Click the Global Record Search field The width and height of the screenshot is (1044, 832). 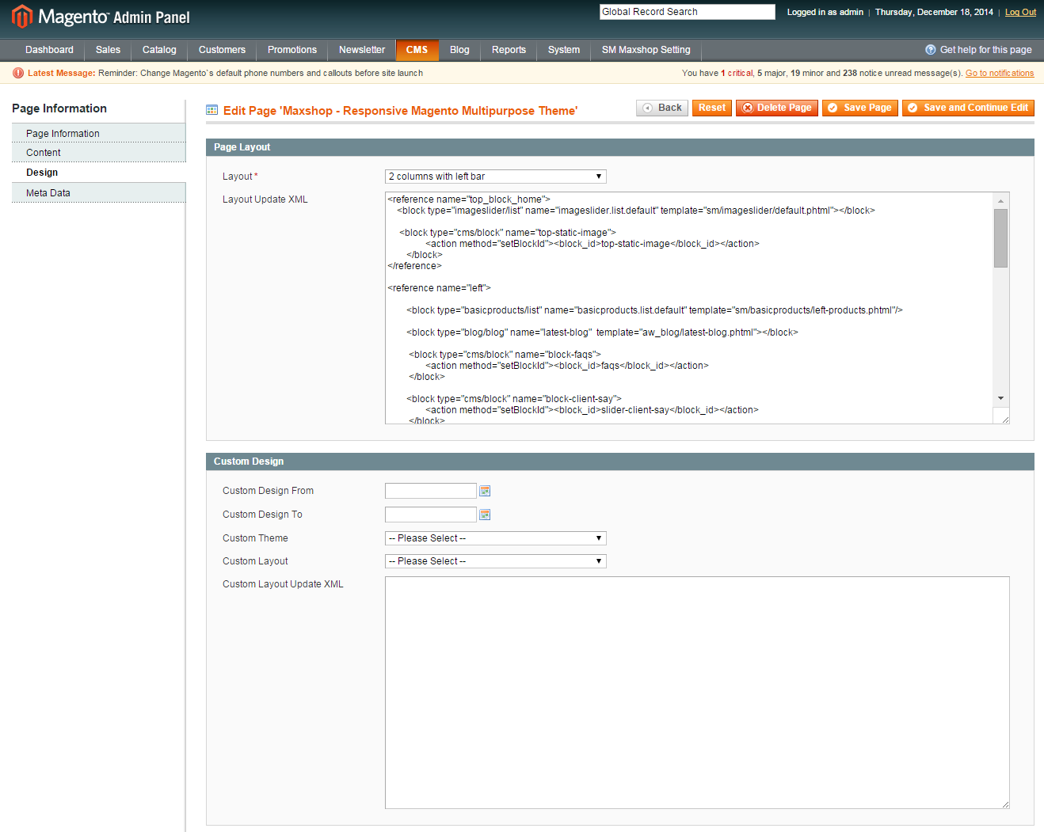(688, 12)
